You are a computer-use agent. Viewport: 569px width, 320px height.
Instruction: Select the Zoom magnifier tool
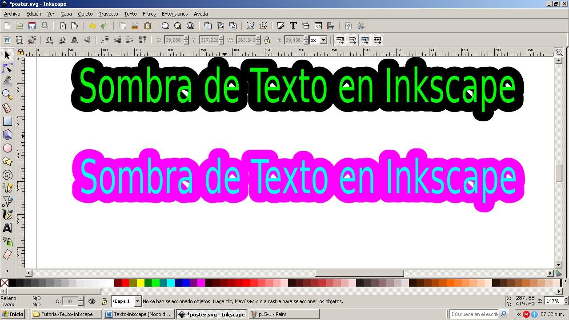click(7, 94)
